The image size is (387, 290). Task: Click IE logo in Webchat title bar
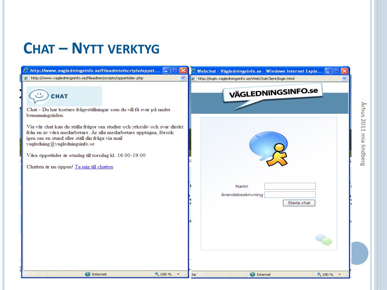tap(193, 71)
